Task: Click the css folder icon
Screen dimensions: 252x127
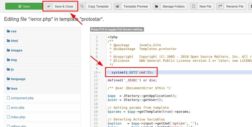Action: (8, 31)
